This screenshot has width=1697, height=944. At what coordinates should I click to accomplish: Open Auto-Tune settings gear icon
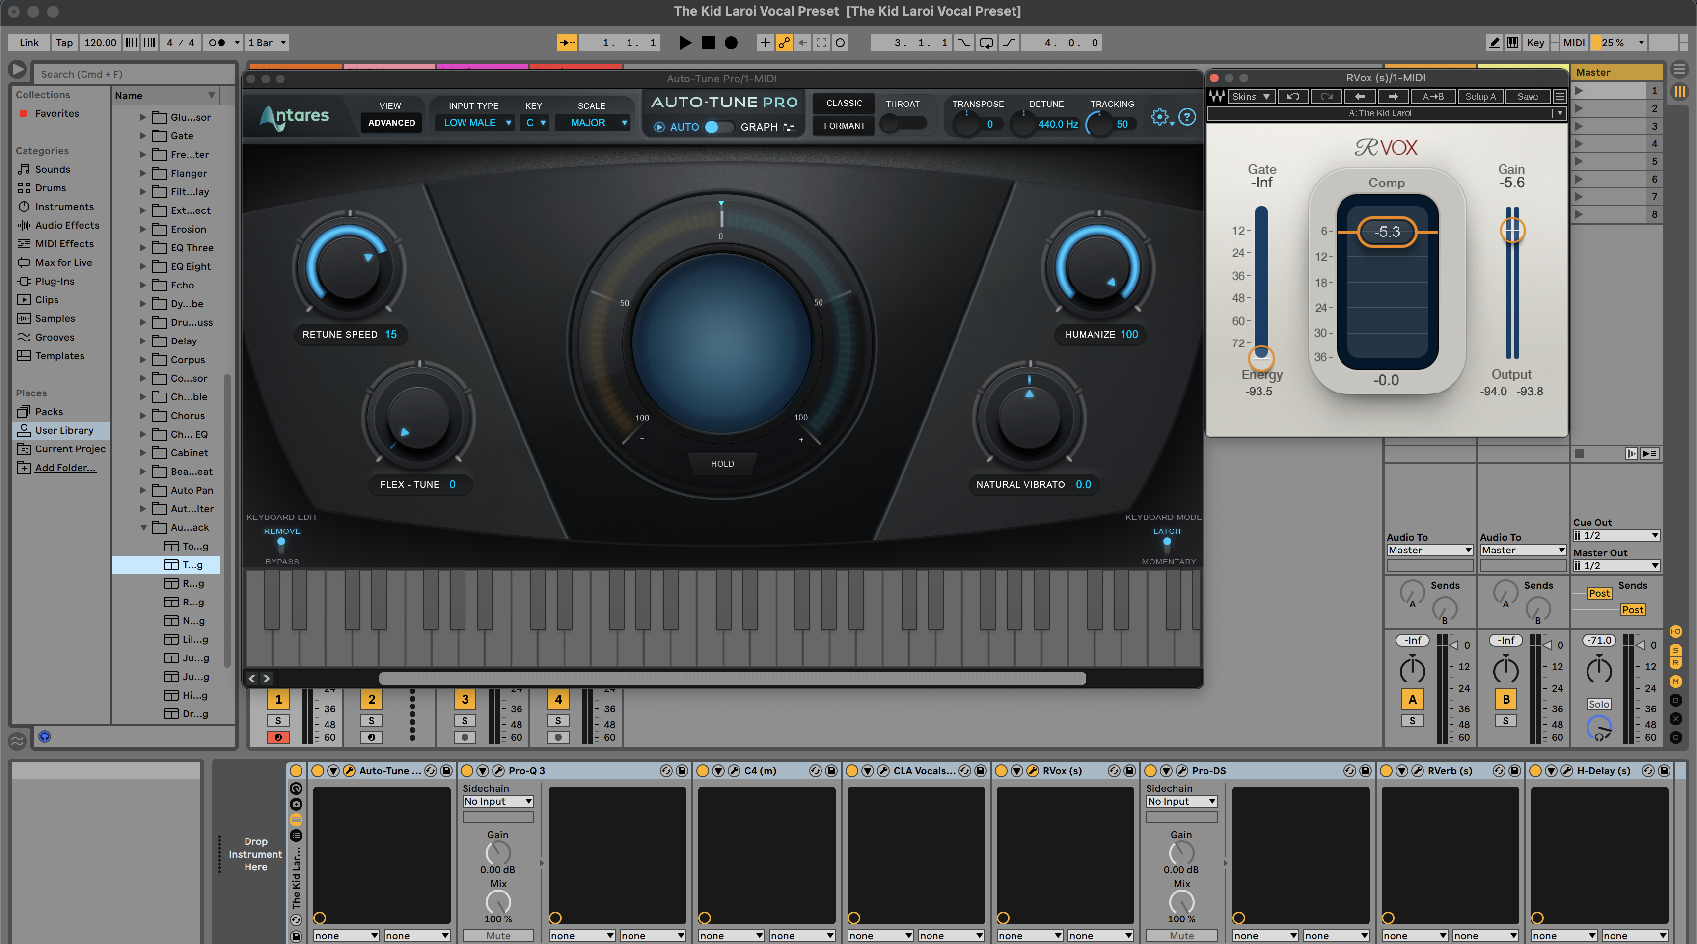(x=1159, y=117)
